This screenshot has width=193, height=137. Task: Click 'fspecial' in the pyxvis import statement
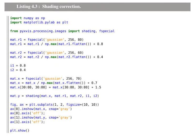tap(107, 31)
